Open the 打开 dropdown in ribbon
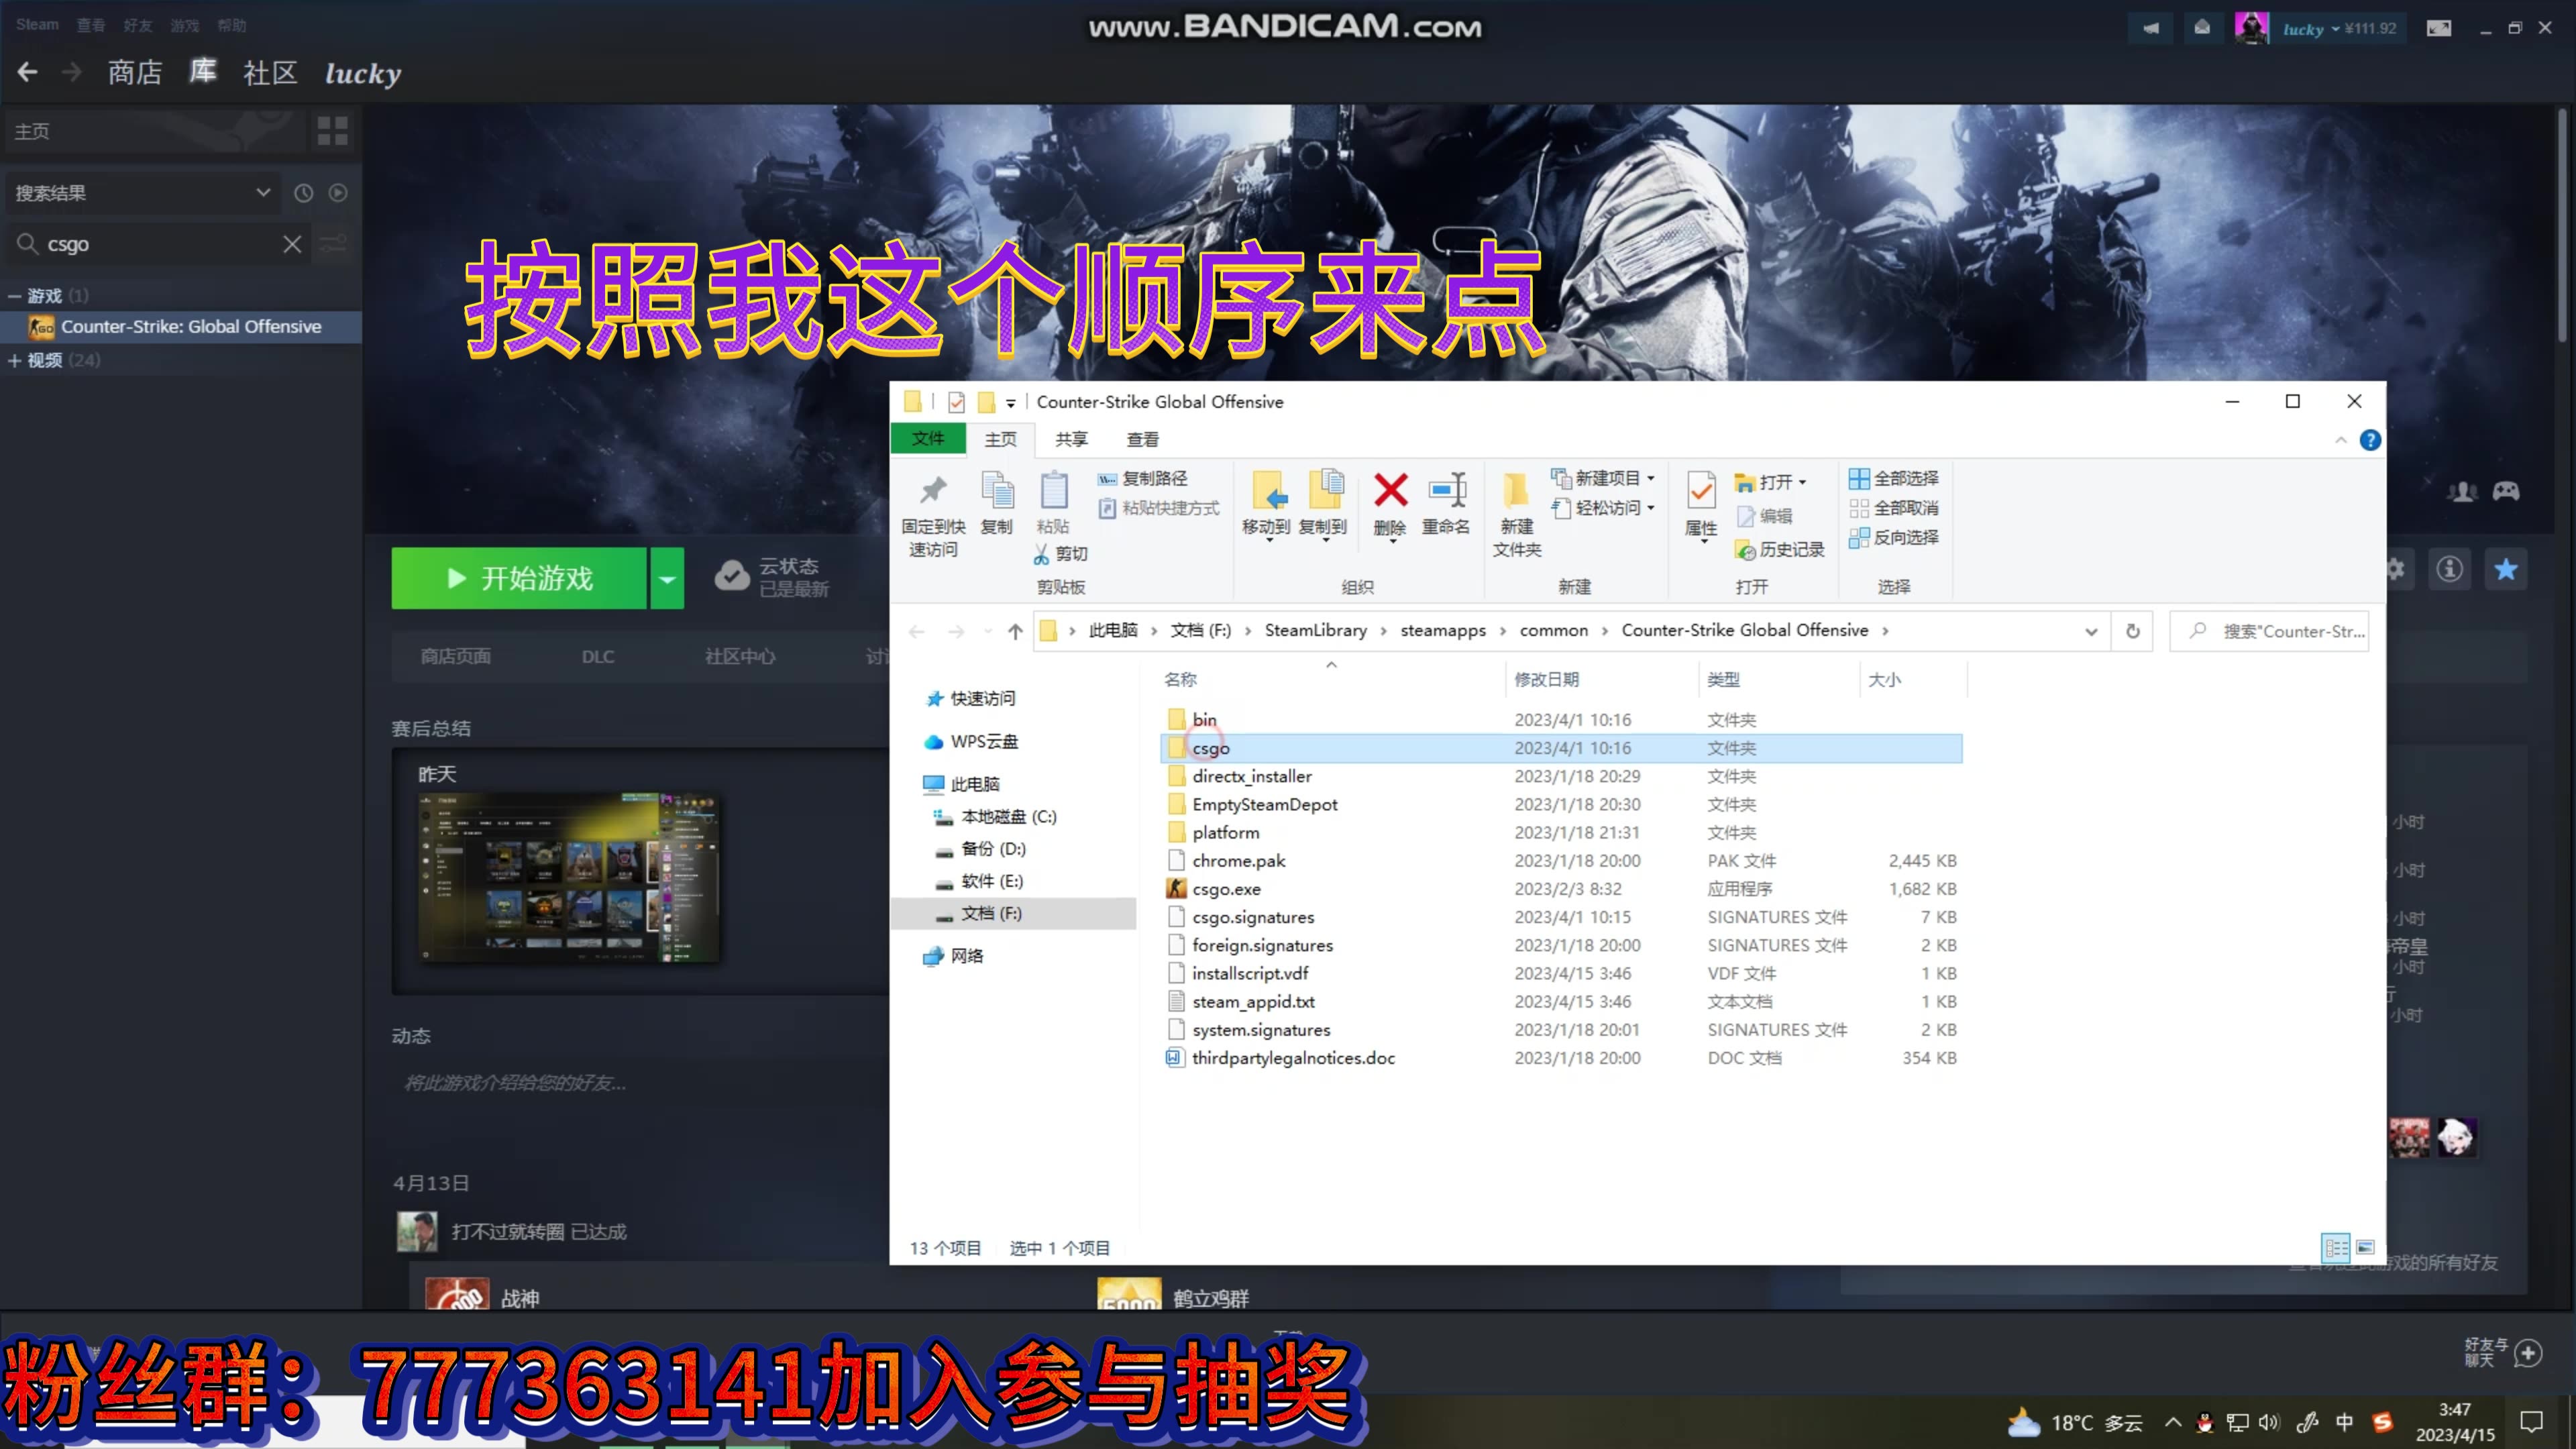The image size is (2576, 1449). coord(1771,482)
